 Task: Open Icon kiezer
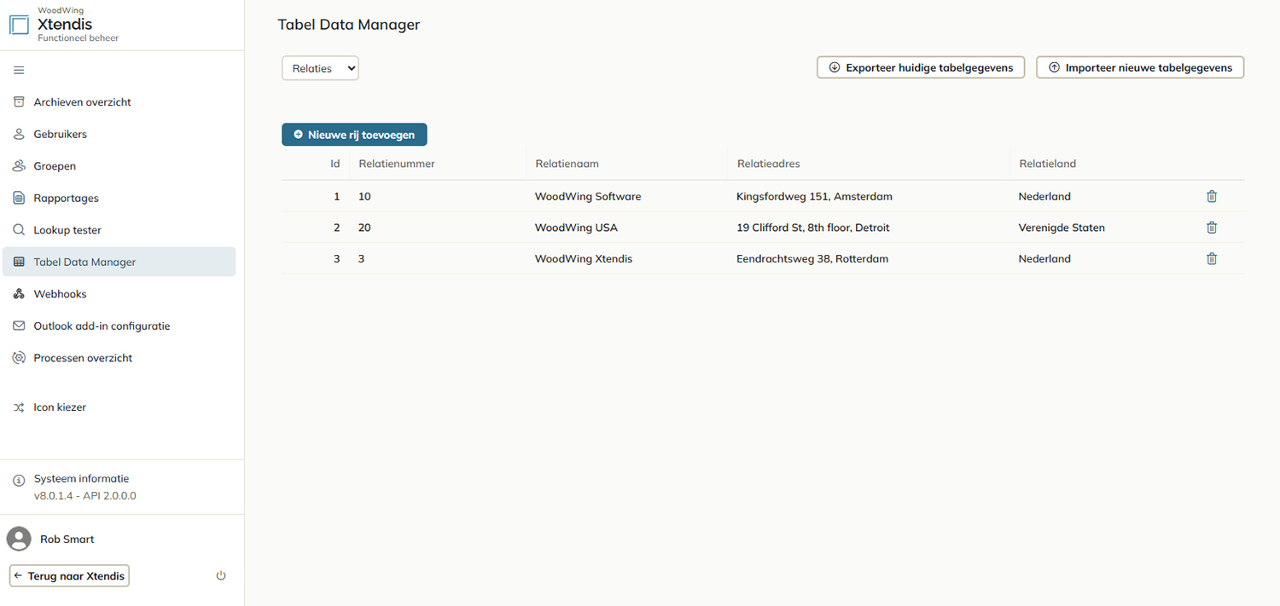click(119, 407)
